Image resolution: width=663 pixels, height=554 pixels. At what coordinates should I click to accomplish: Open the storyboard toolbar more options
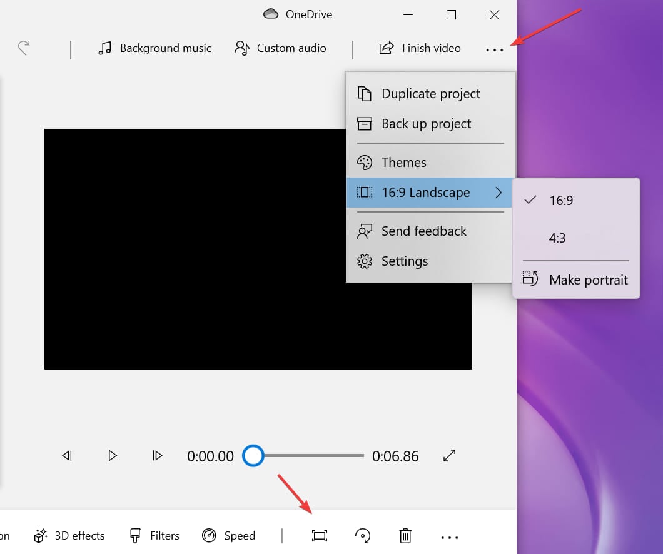tap(449, 538)
